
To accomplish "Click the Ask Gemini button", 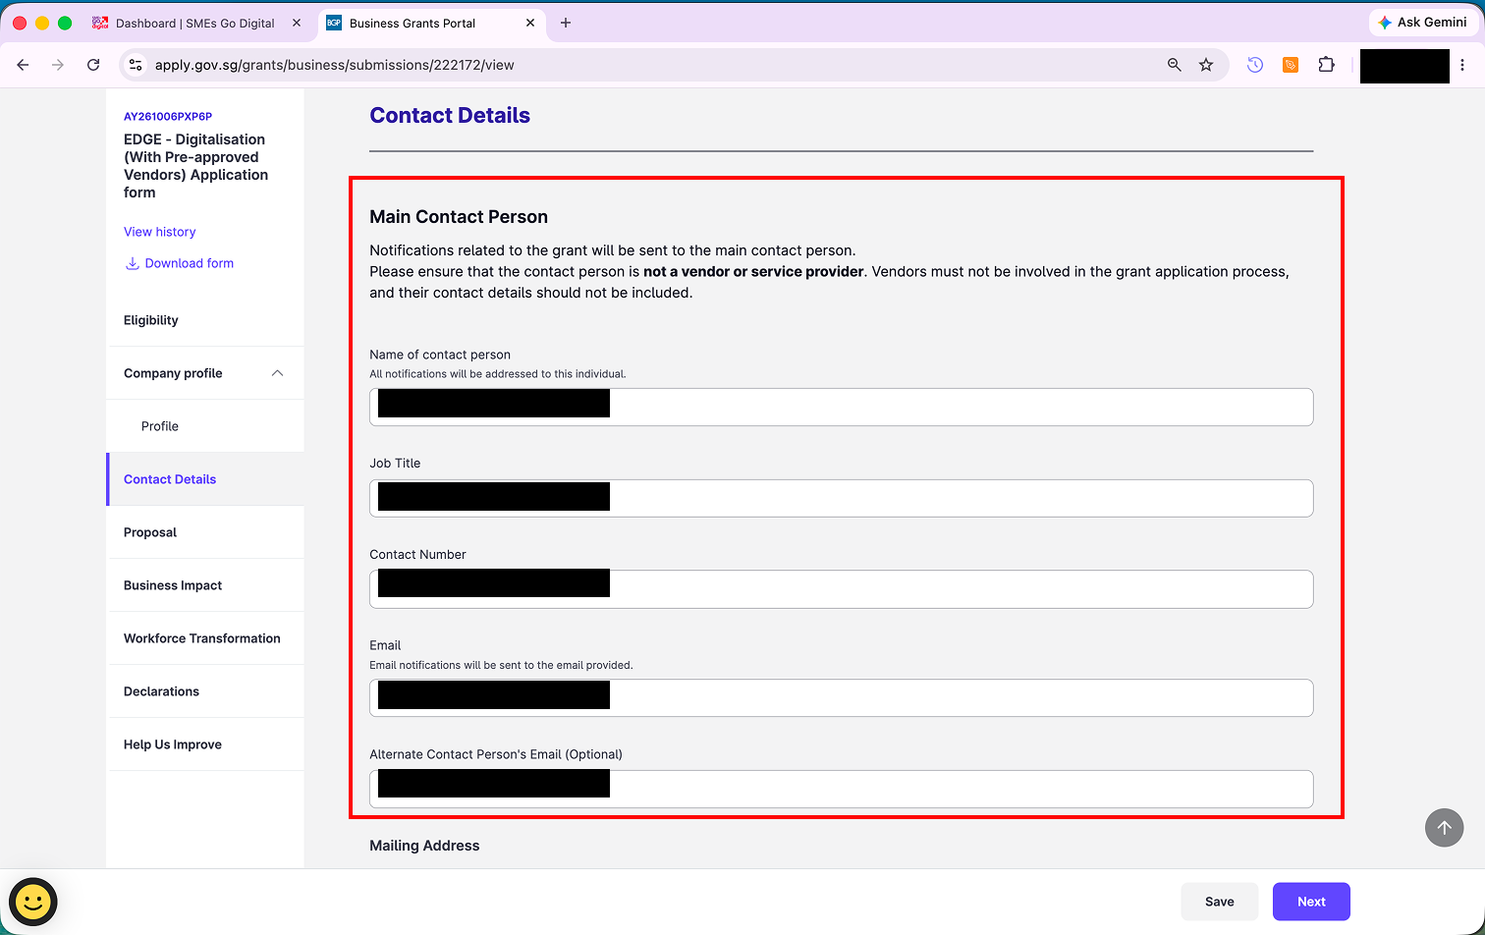I will (1423, 23).
